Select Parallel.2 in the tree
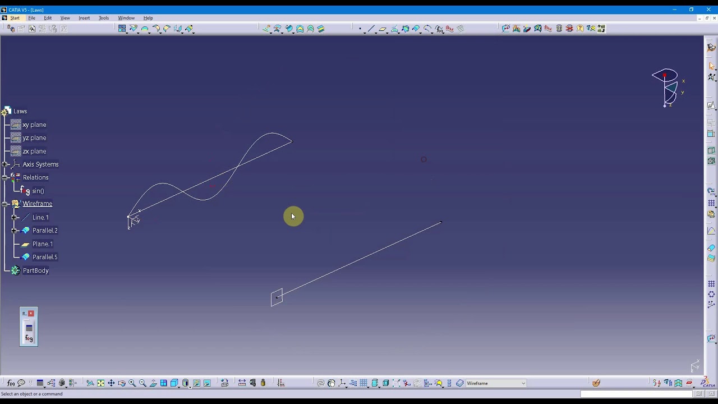This screenshot has height=404, width=718. 45,231
